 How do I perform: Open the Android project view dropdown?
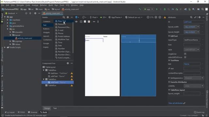[11, 13]
